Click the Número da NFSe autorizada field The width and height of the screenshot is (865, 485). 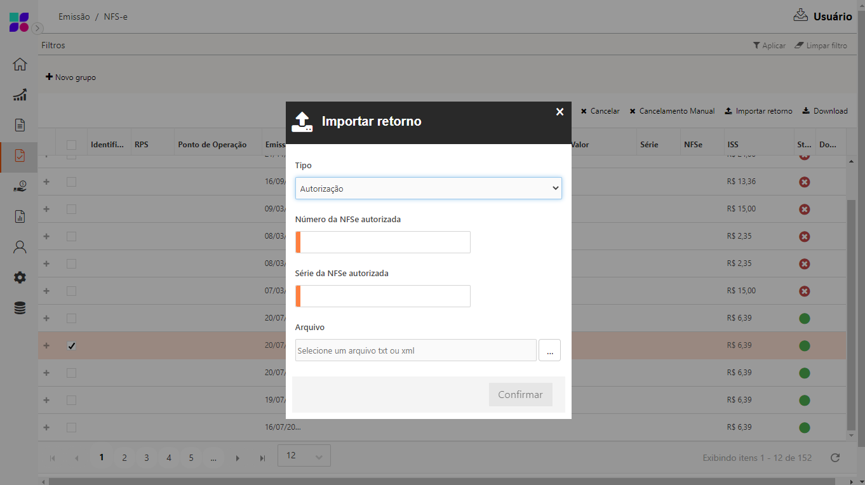384,242
